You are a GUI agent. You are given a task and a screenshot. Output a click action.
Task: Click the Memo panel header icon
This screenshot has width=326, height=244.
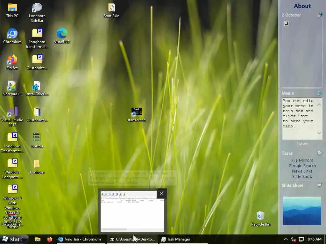[320, 93]
